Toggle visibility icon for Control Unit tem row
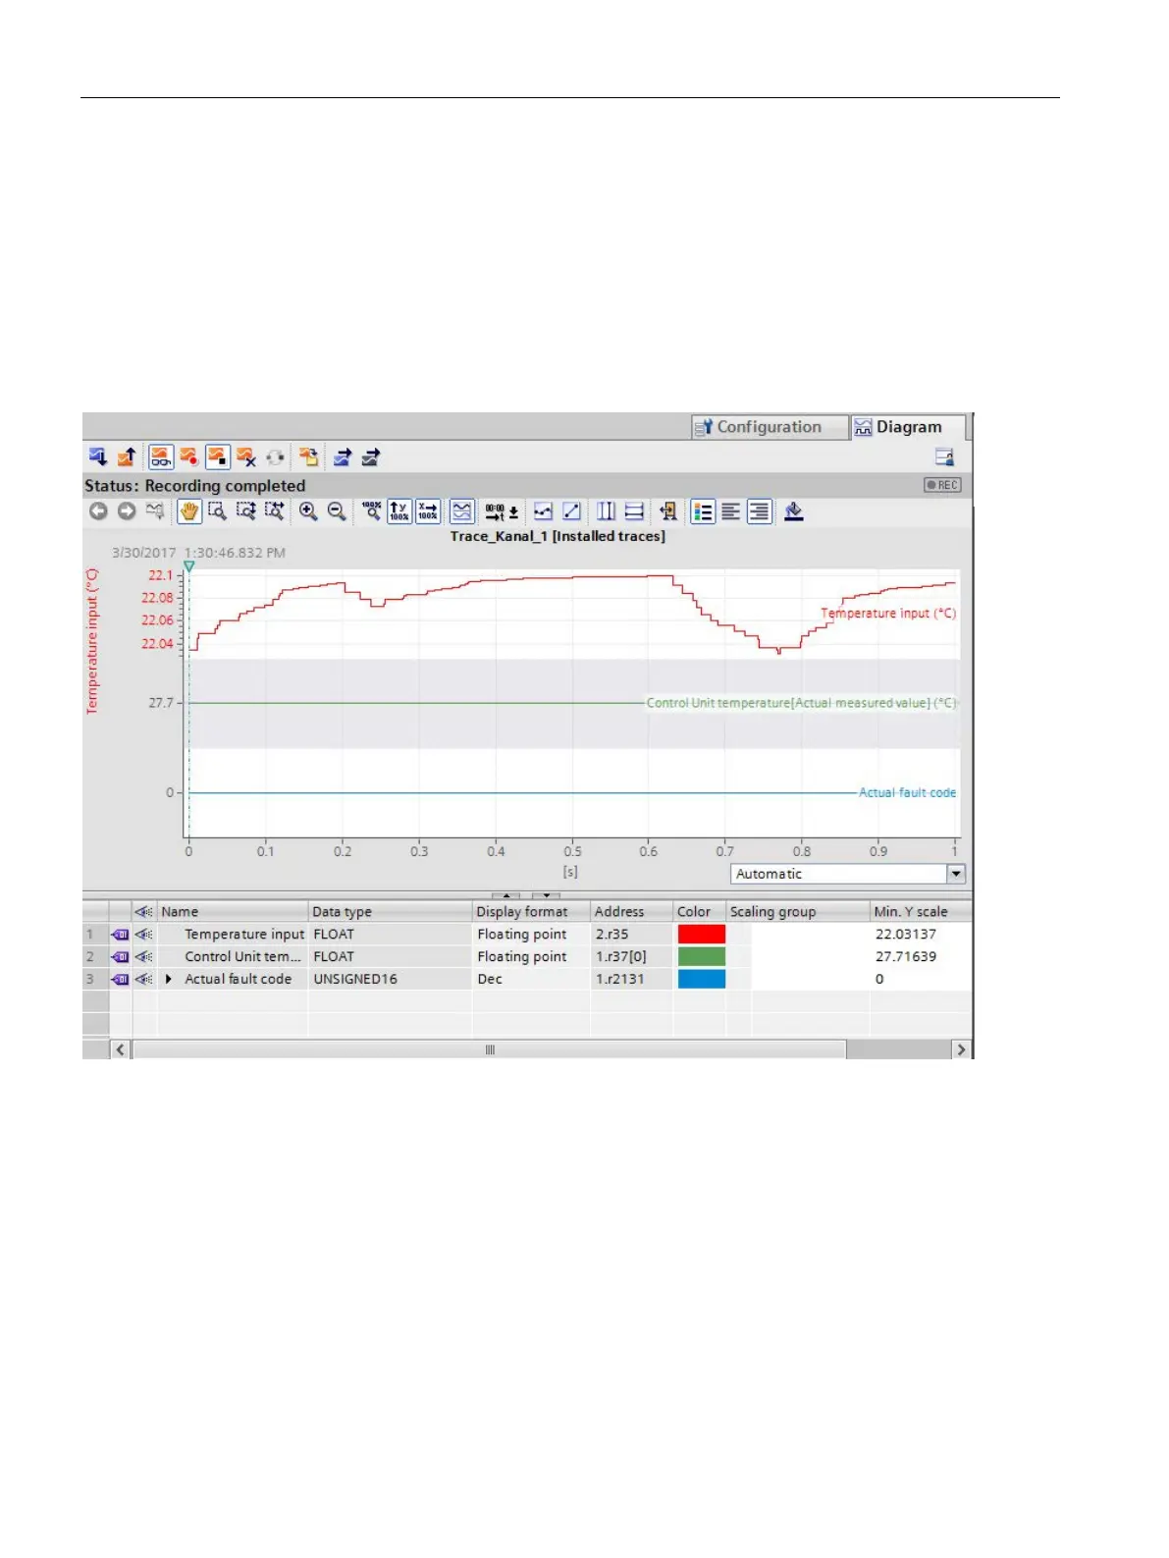Image resolution: width=1169 pixels, height=1558 pixels. click(x=144, y=956)
